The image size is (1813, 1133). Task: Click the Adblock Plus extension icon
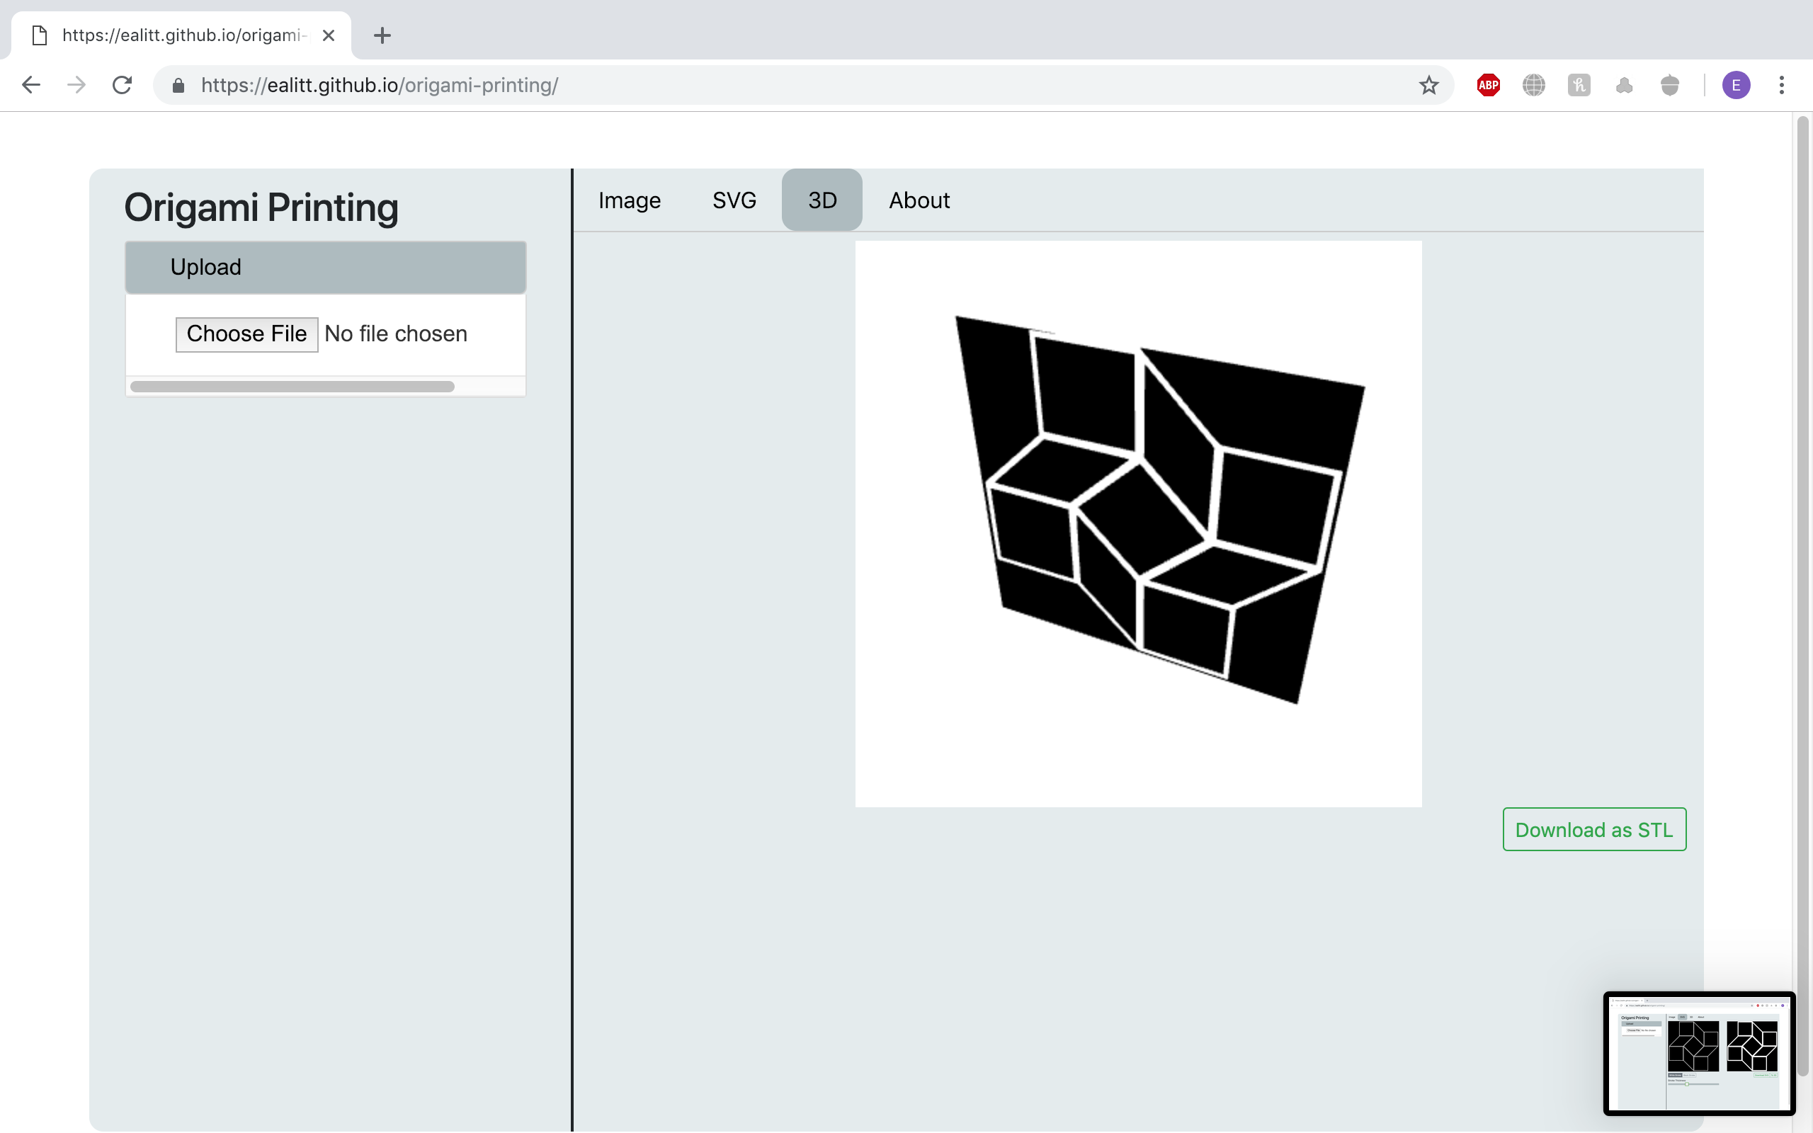pos(1489,86)
